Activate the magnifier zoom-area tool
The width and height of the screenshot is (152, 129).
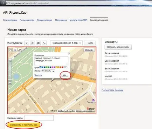15,50
